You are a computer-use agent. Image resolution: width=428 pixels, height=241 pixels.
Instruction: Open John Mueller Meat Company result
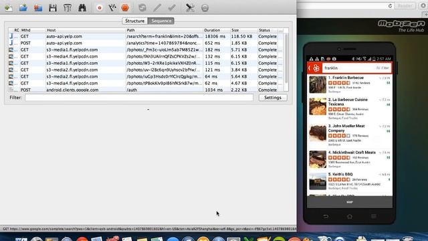pyautogui.click(x=350, y=135)
